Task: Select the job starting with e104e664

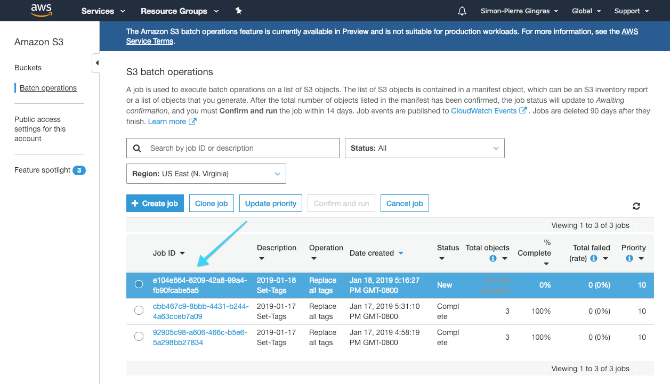Action: coord(139,284)
